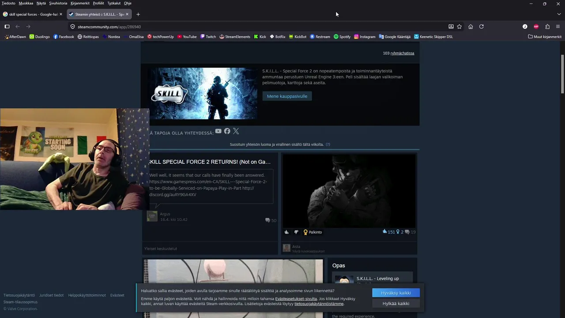Open the Työkalut menu
Screen dimensions: 565x318
tap(114, 3)
